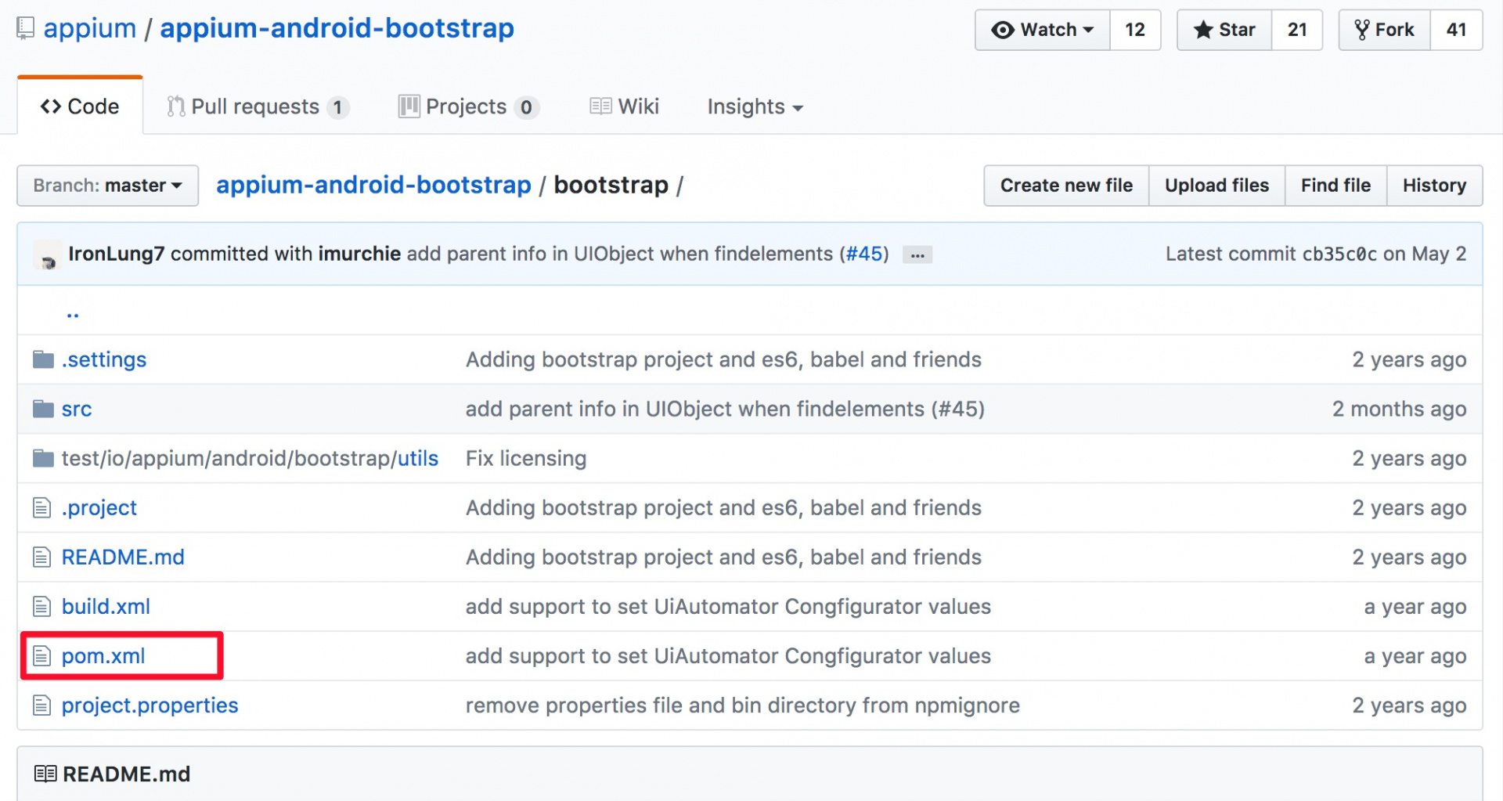Click 'a year ago' in build.xml row
The width and height of the screenshot is (1503, 801).
(1415, 606)
